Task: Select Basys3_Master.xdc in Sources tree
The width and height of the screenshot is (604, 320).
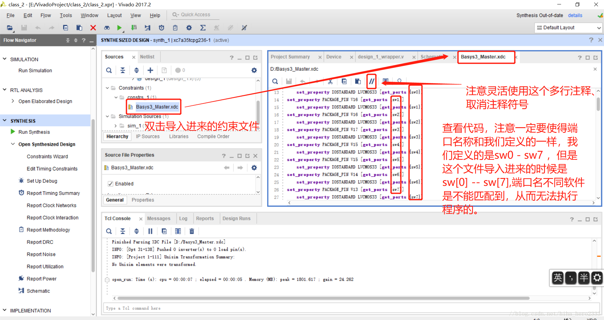Action: (x=157, y=107)
